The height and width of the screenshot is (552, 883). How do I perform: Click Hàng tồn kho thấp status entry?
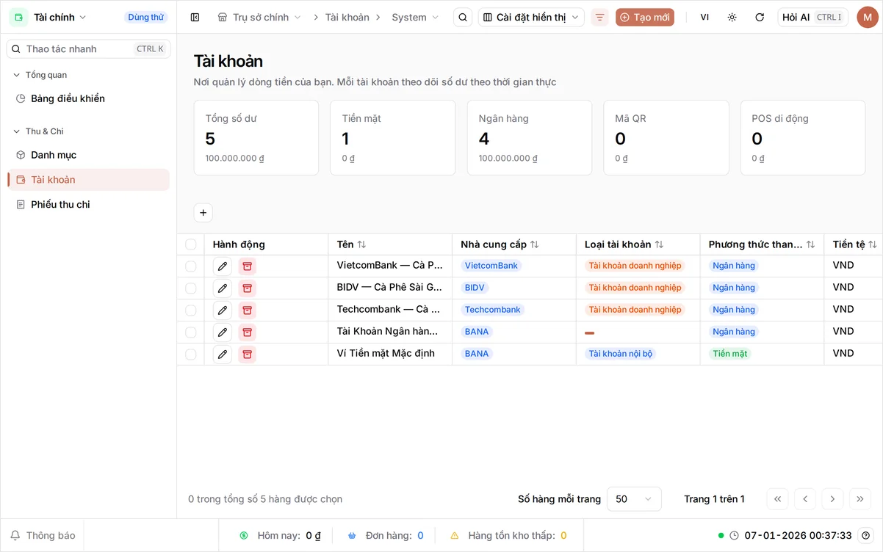(x=508, y=535)
